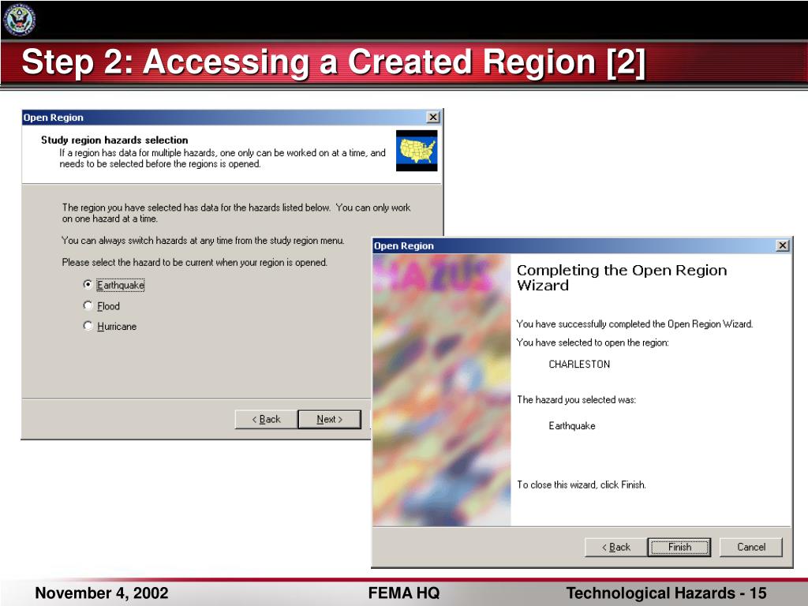Click Finish to close the wizard
808x606 pixels.
point(679,548)
